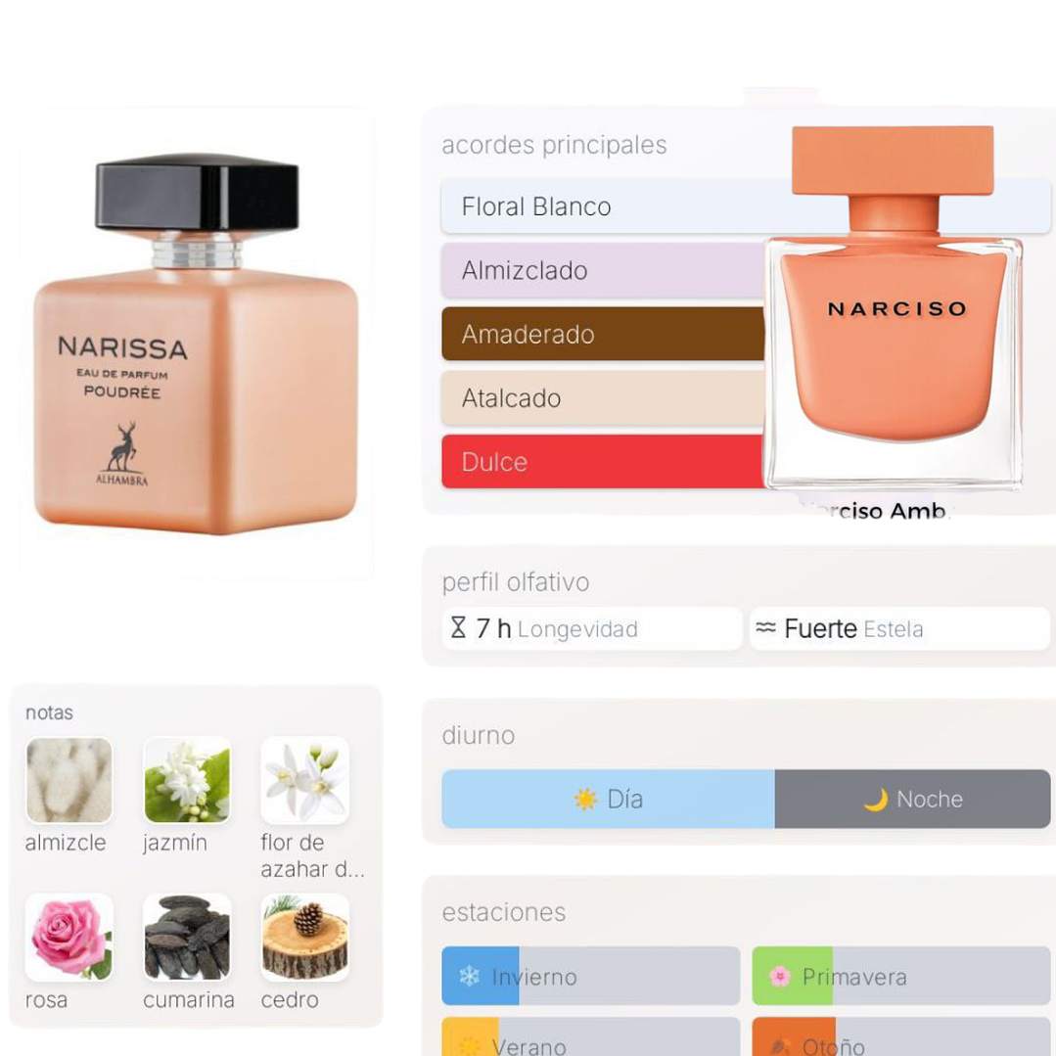Click the Floral Blanco accord bar

(746, 207)
